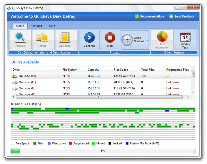207x164 pixels.
Task: Open the Send Feedback link
Action: (184, 16)
